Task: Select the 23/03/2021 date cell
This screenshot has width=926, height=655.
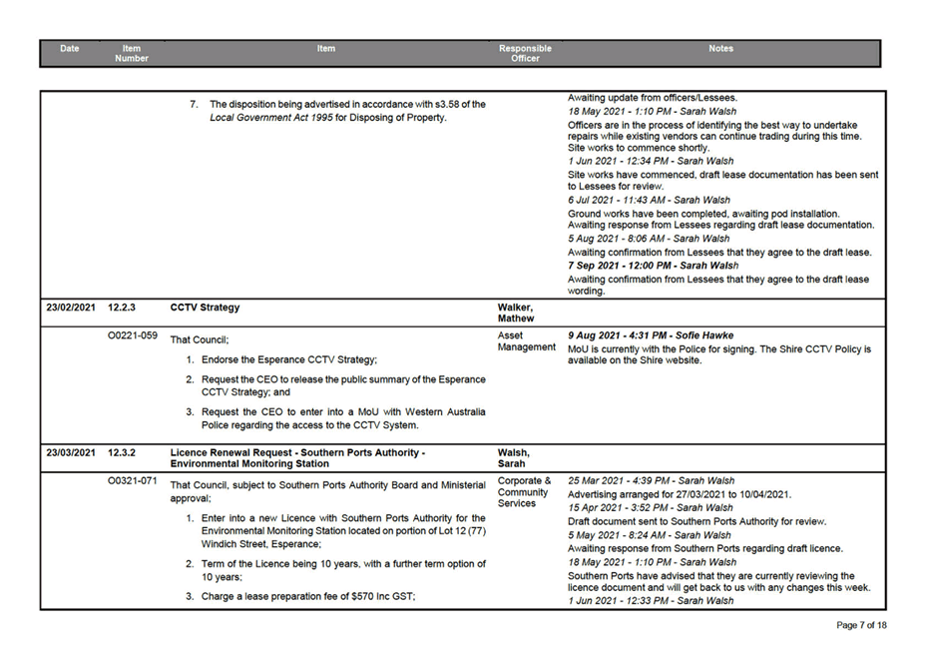Action: 70,452
